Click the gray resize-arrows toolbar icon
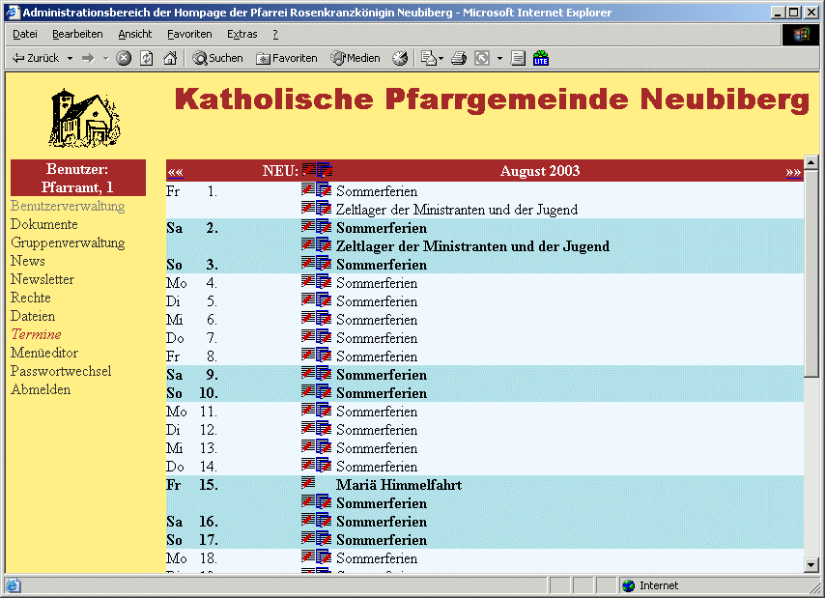The image size is (825, 598). click(482, 58)
